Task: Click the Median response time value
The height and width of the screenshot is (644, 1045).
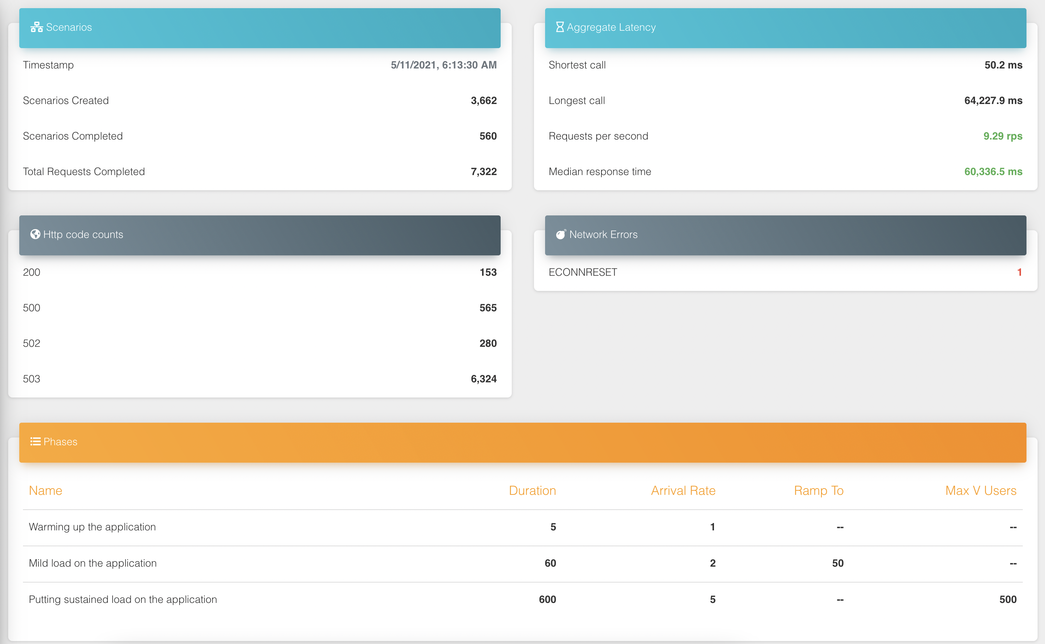Action: pyautogui.click(x=993, y=172)
